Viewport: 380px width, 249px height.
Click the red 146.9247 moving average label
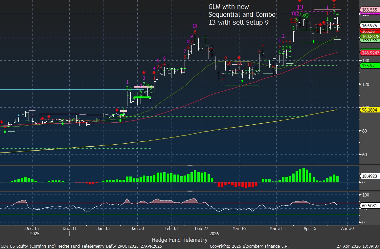tap(370, 52)
